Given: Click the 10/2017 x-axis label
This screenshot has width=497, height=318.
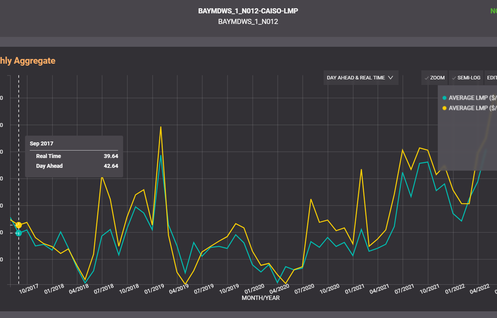Looking at the screenshot, I should point(28,289).
